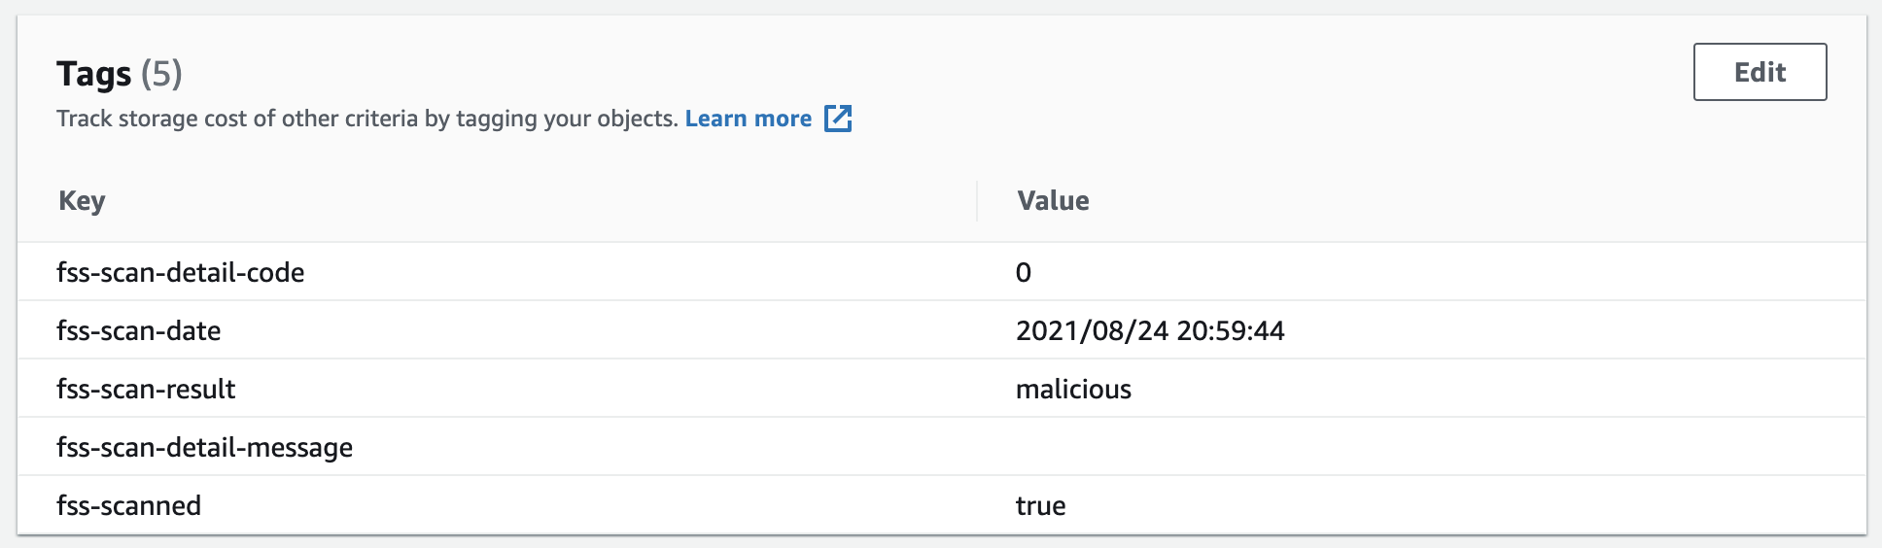Screen dimensions: 1882x548
Task: Click the blank panel area left of Edit
Action: [x=1264, y=73]
